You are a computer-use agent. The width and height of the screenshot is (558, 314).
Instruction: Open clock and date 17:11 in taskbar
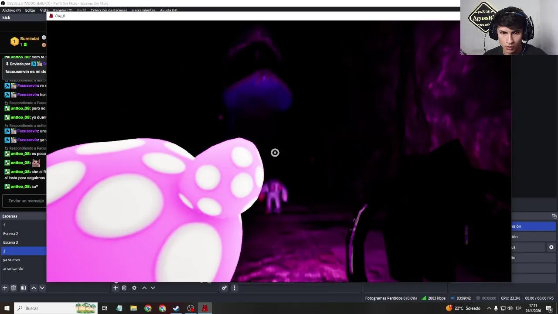pyautogui.click(x=533, y=308)
